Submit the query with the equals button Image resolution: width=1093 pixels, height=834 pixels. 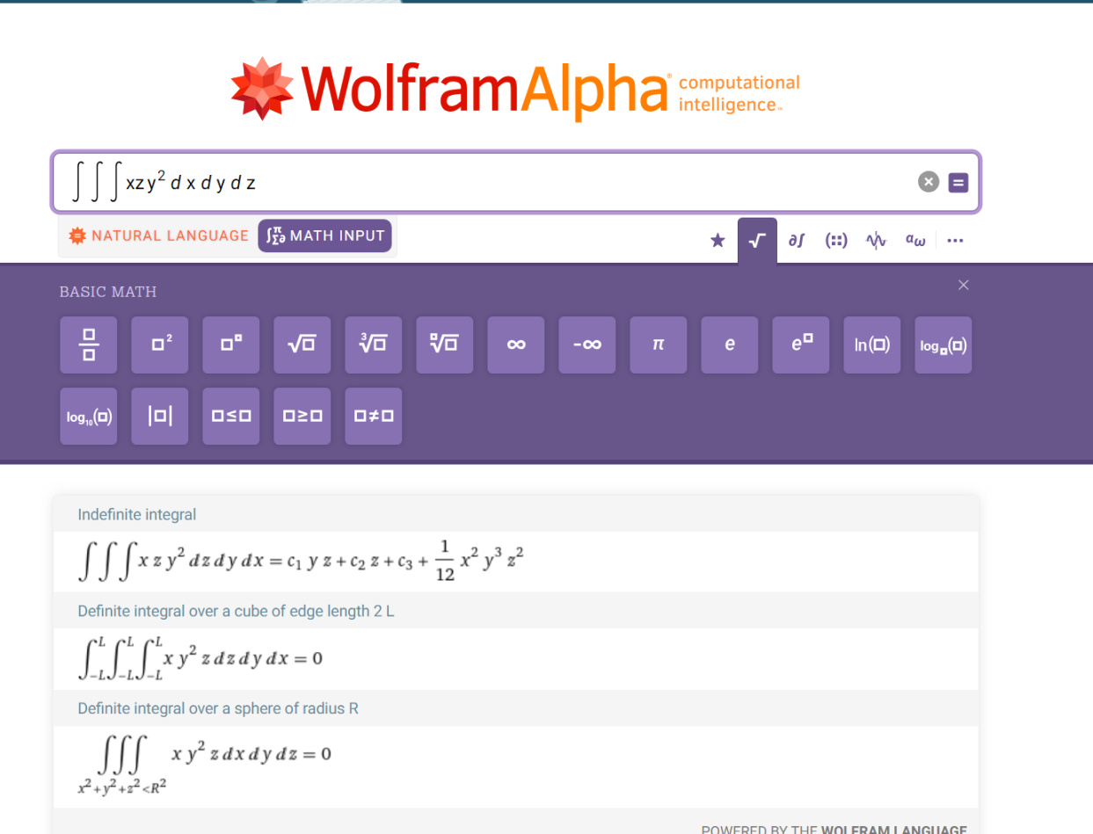(x=958, y=183)
